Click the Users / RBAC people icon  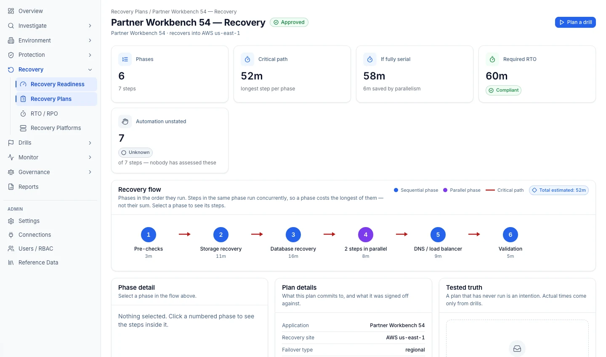point(11,249)
